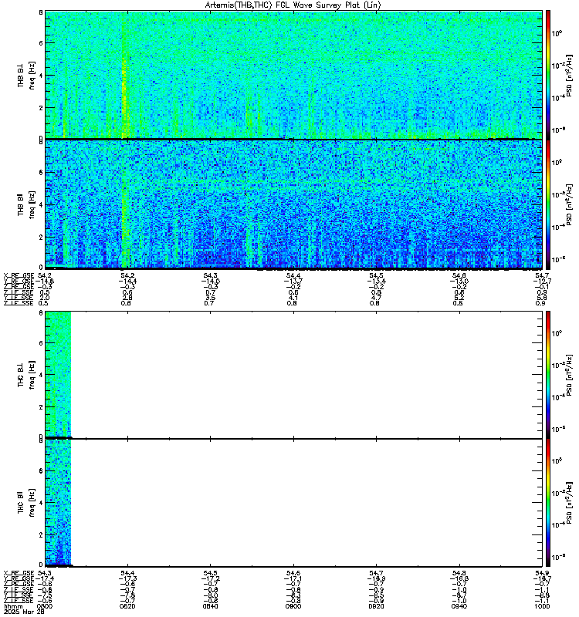This screenshot has height=617, width=579.
Task: Click the Y_RE_GSE value -17.3
Action: [x=127, y=579]
